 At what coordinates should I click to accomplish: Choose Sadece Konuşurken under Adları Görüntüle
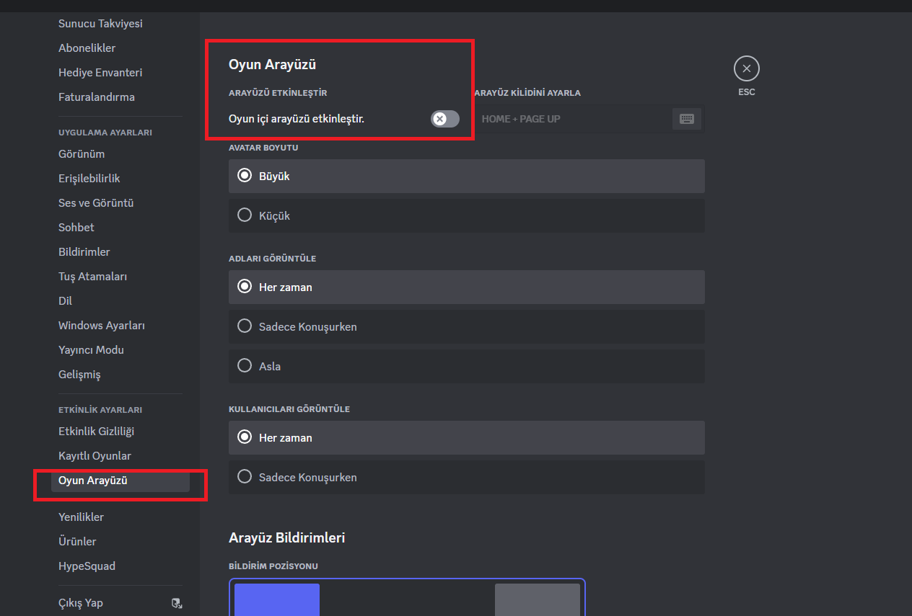[x=467, y=326]
